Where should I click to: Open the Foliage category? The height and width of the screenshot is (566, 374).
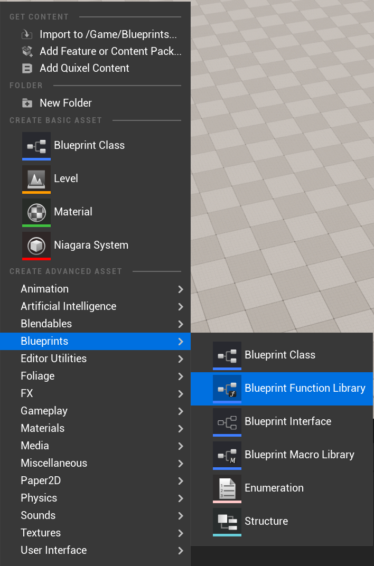tap(95, 376)
